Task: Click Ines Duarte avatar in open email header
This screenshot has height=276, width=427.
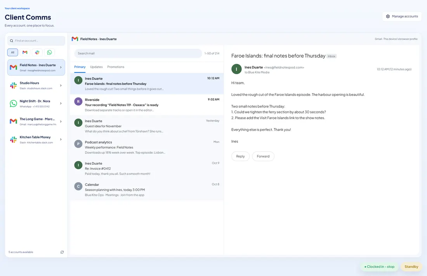Action: (236, 69)
